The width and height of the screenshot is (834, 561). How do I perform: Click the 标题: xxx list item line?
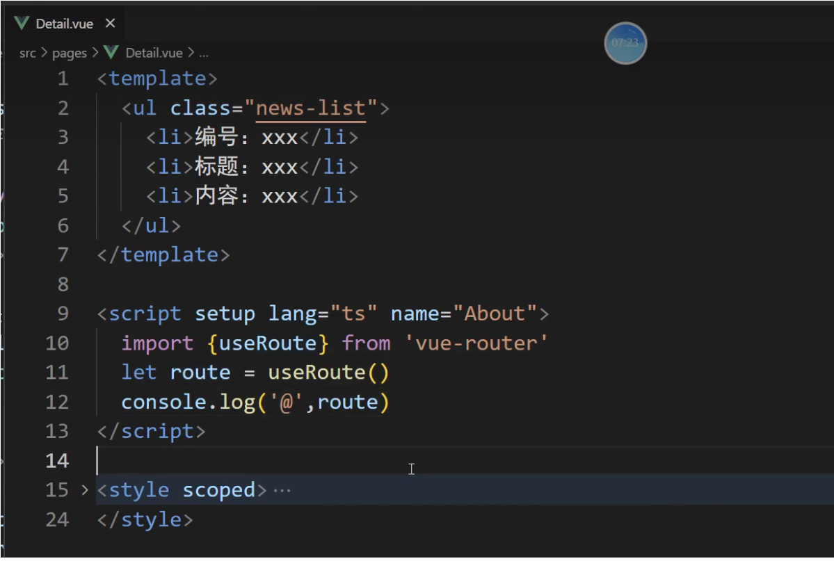[252, 167]
